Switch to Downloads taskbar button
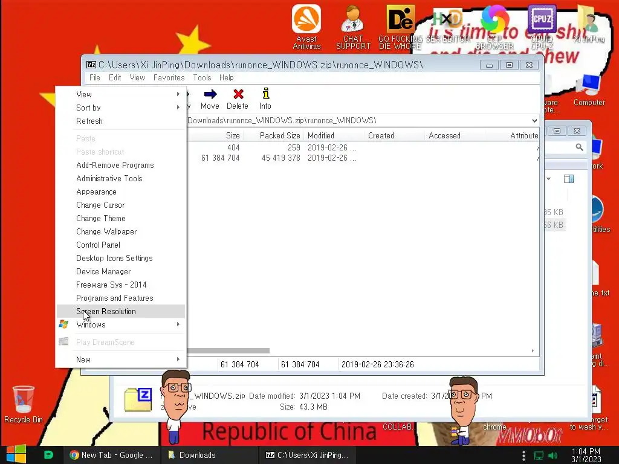This screenshot has height=464, width=619. click(x=209, y=455)
